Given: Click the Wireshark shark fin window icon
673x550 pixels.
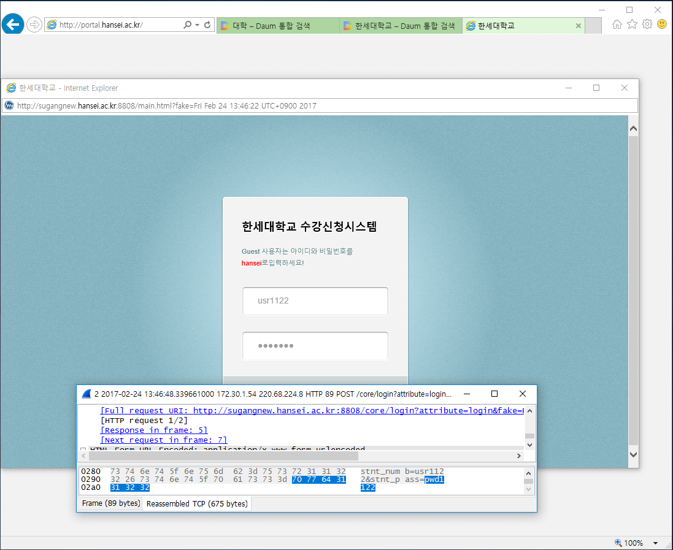Looking at the screenshot, I should [87, 394].
